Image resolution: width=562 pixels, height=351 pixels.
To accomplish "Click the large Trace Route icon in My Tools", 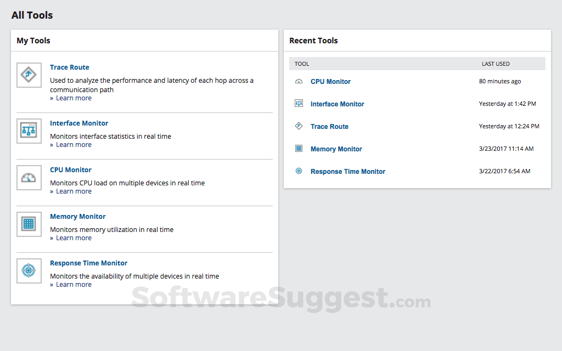I will [29, 75].
